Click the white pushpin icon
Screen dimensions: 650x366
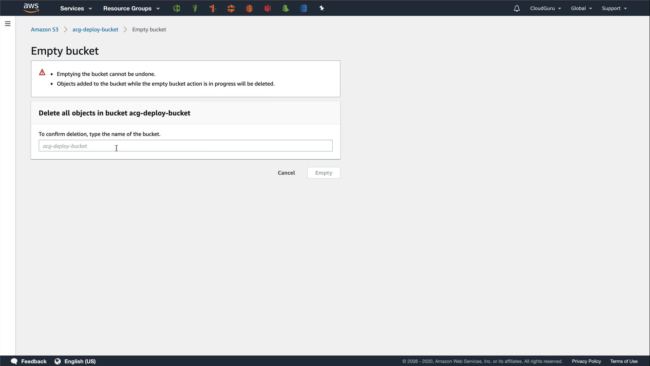(x=322, y=8)
